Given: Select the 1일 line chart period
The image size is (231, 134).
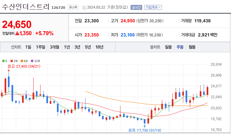Looking at the screenshot, I should pyautogui.click(x=28, y=47).
